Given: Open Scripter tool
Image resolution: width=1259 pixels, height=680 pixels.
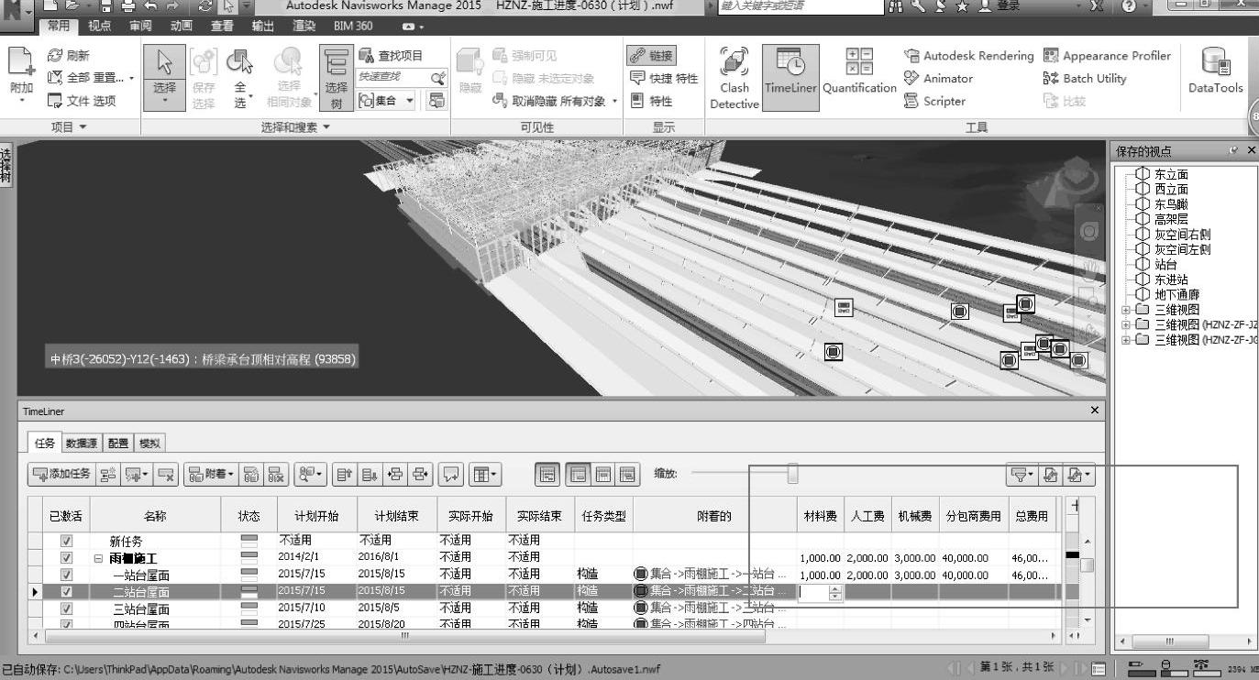Looking at the screenshot, I should [935, 102].
